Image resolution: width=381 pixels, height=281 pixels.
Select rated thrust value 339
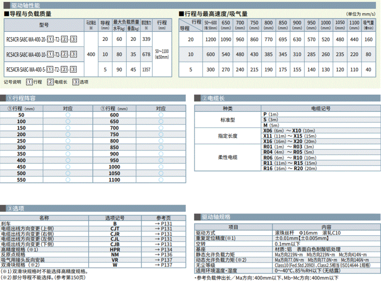click(x=146, y=39)
